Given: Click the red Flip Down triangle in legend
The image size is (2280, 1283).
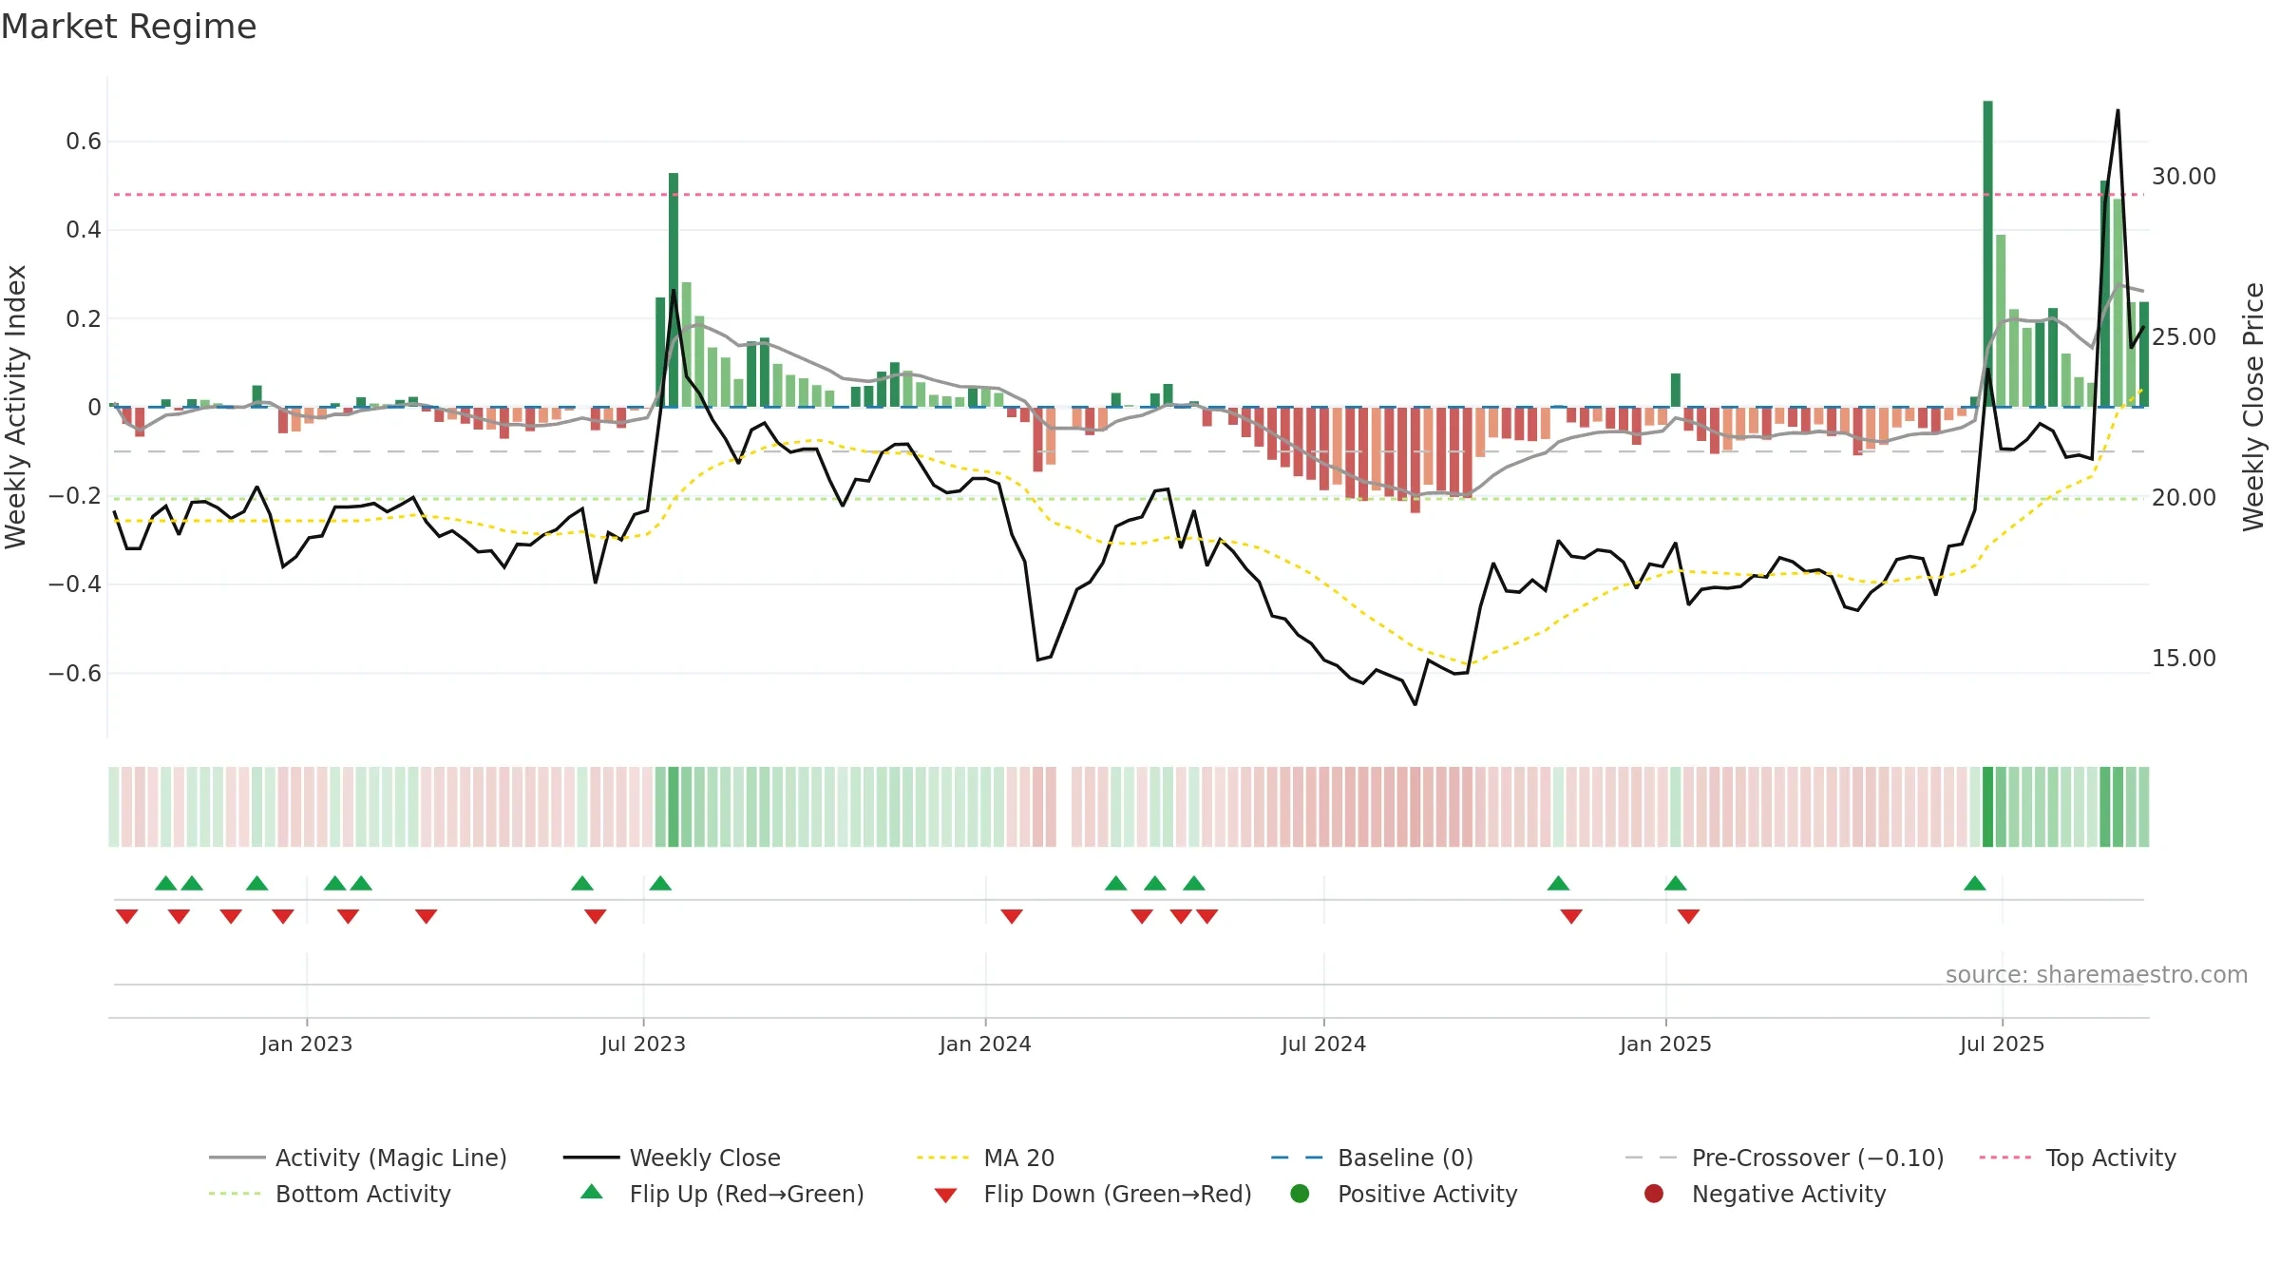Looking at the screenshot, I should [945, 1196].
